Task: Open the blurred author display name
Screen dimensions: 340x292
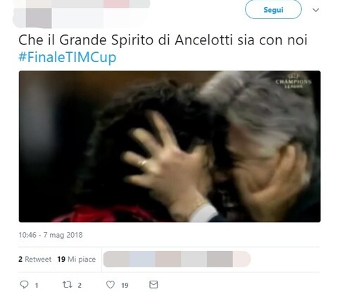Action: click(x=101, y=4)
